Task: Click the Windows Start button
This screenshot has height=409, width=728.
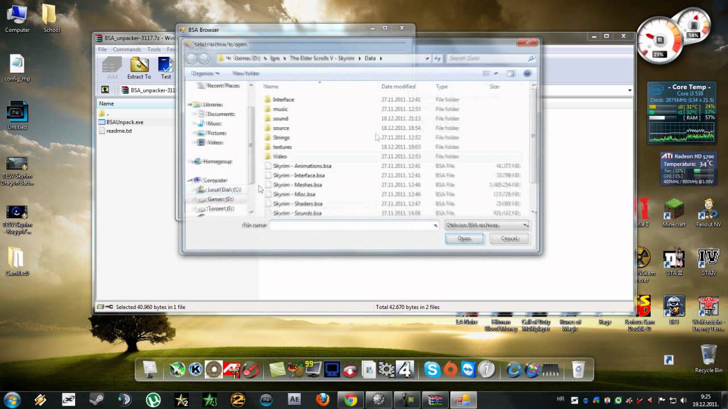Action: pyautogui.click(x=12, y=400)
